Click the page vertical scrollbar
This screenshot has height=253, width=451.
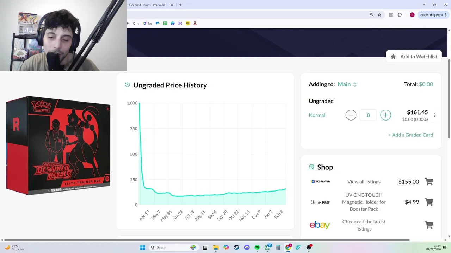449,98
